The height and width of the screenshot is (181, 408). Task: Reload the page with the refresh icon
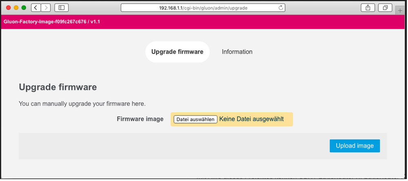pos(281,8)
